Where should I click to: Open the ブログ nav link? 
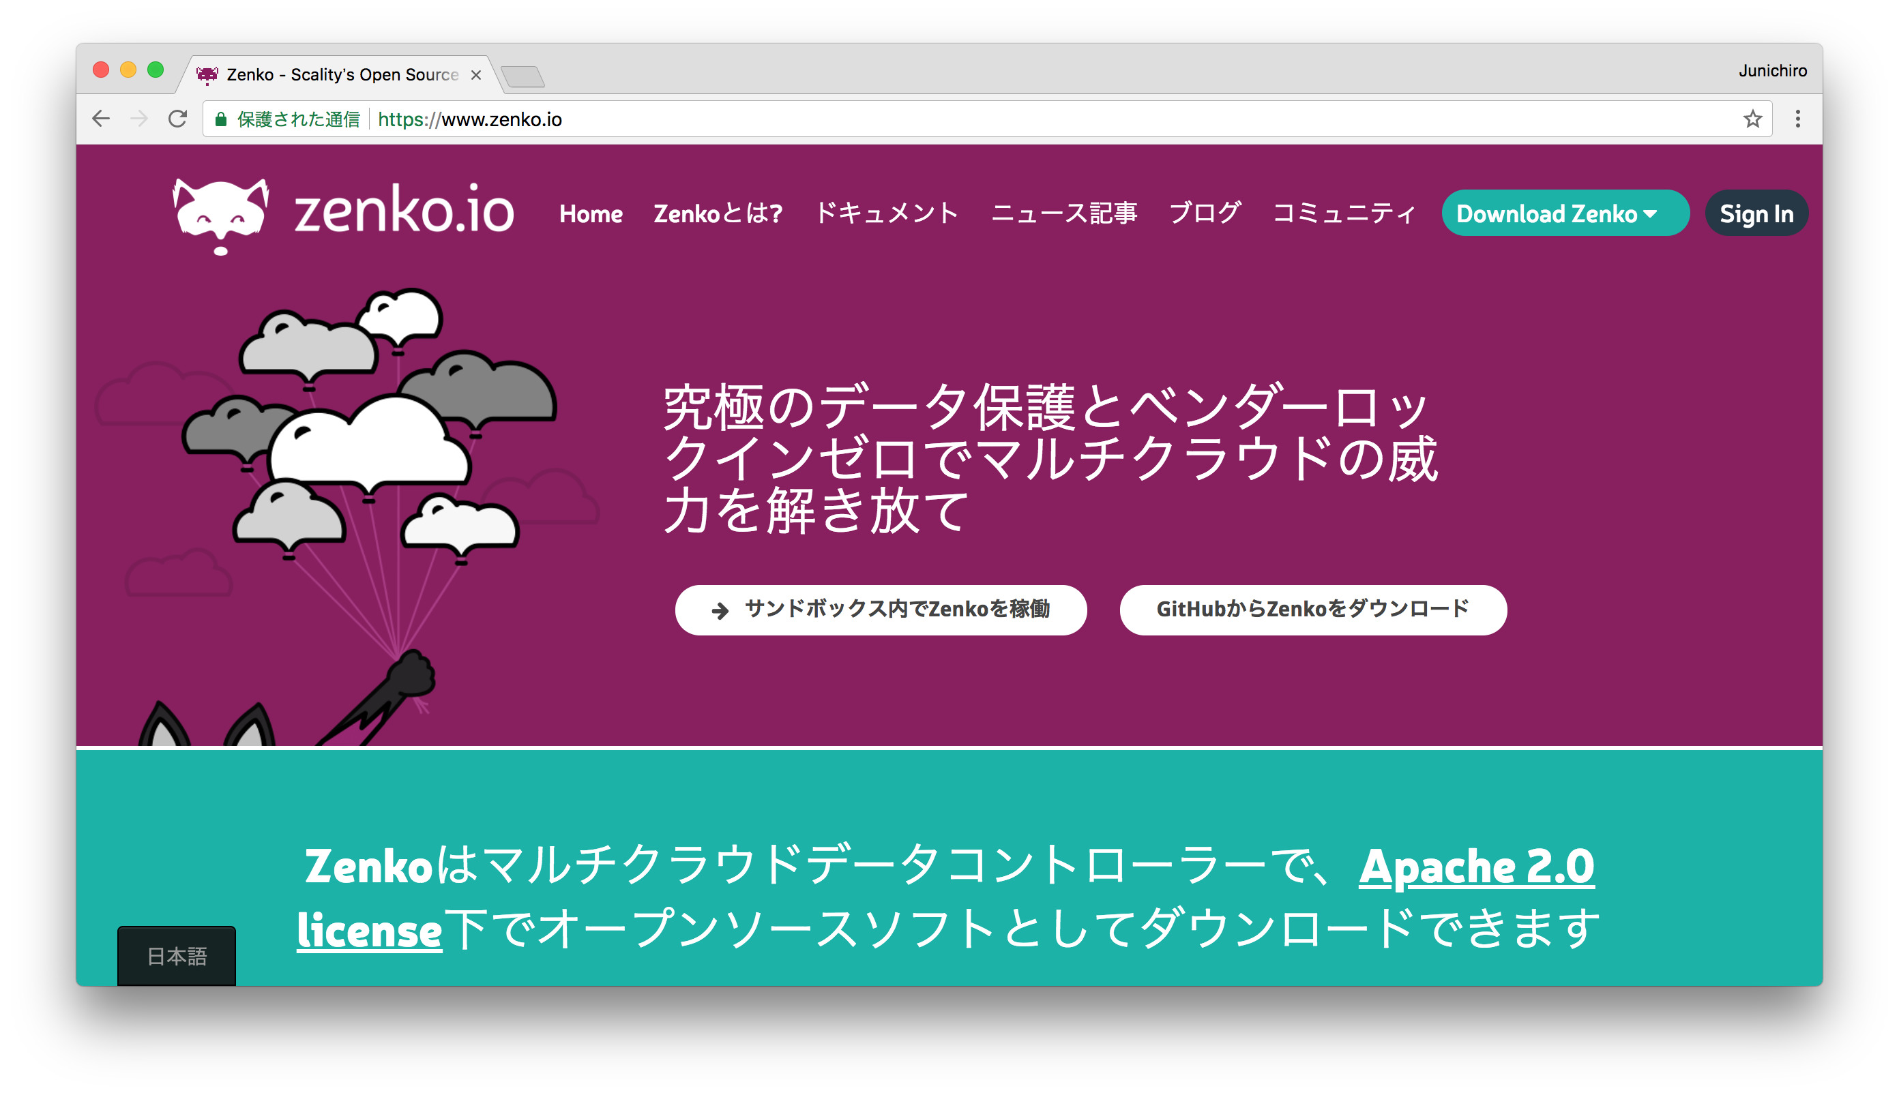(x=1204, y=213)
